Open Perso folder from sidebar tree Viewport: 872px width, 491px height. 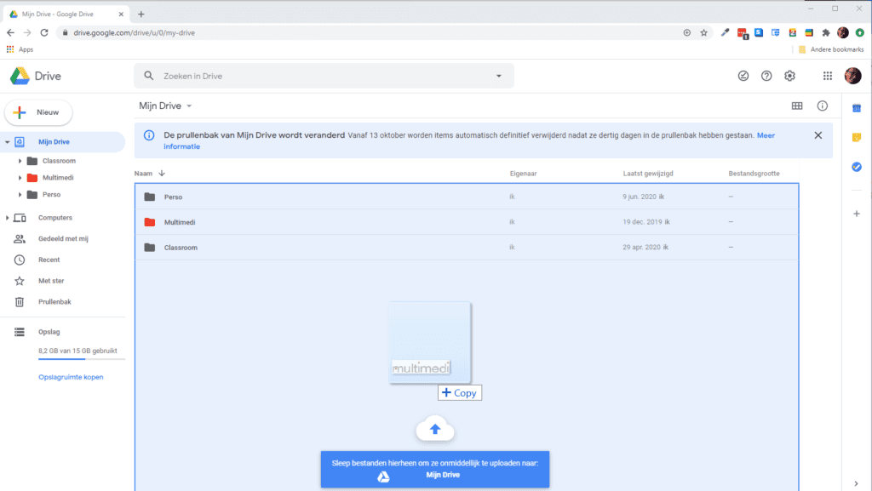(x=51, y=194)
